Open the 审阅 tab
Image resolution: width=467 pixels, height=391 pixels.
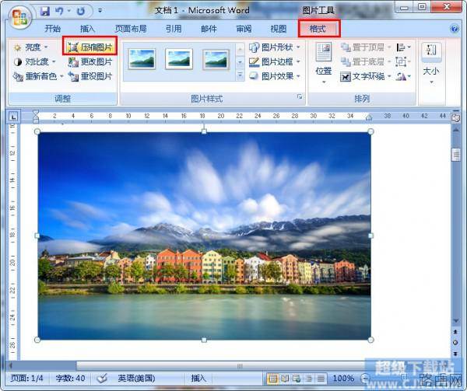pos(244,29)
